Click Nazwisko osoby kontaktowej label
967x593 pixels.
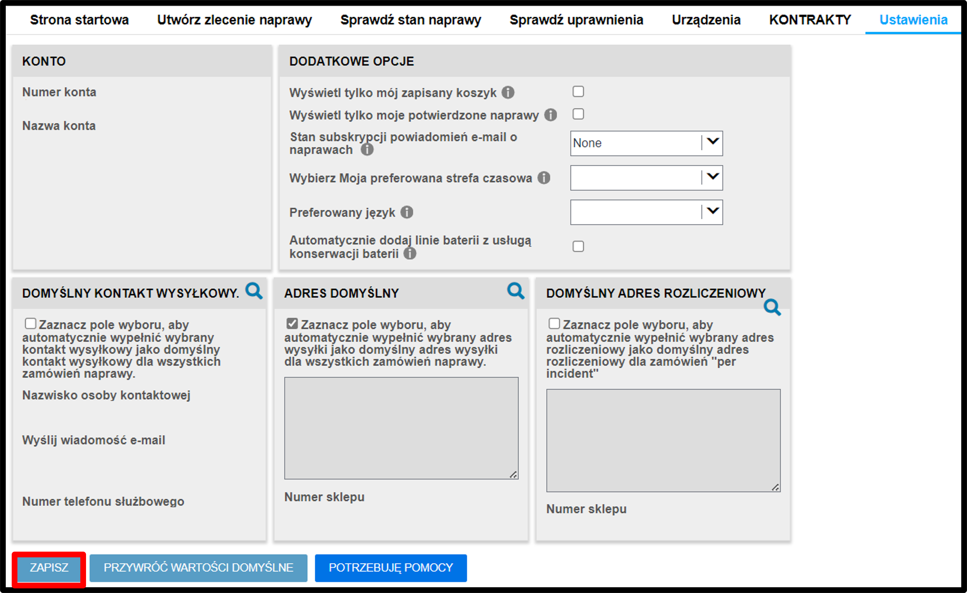[106, 395]
